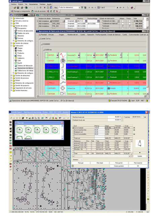This screenshot has height=219, width=153.
Task: Open the Ayuda menu
Action: tap(49, 4)
